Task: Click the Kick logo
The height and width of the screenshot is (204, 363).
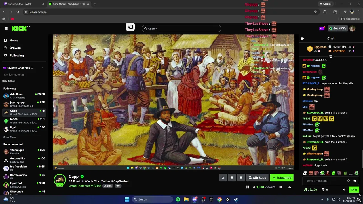Action: pos(21,29)
